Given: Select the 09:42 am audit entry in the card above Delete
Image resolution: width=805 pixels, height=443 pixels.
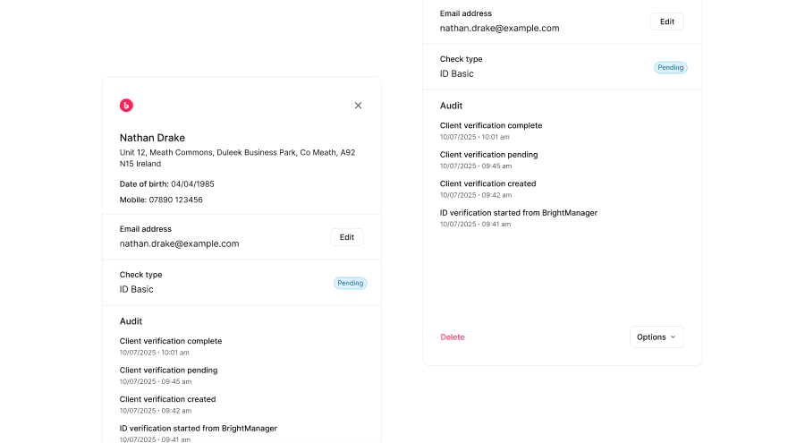Looking at the screenshot, I should tap(487, 188).
